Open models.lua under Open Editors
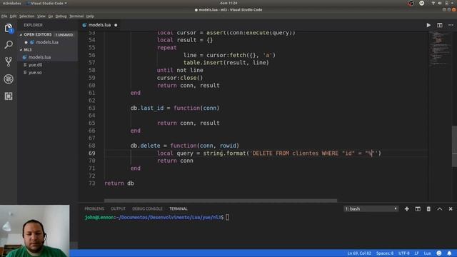457x257 pixels. (47, 42)
